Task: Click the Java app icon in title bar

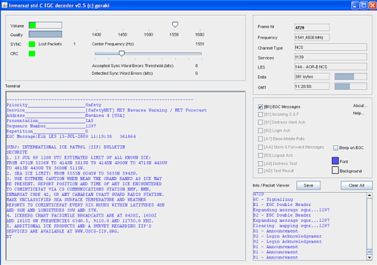Action: (x=4, y=5)
